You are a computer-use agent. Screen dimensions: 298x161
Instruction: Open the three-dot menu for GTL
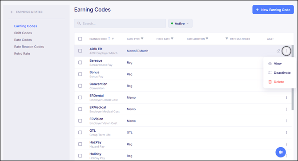(x=286, y=133)
